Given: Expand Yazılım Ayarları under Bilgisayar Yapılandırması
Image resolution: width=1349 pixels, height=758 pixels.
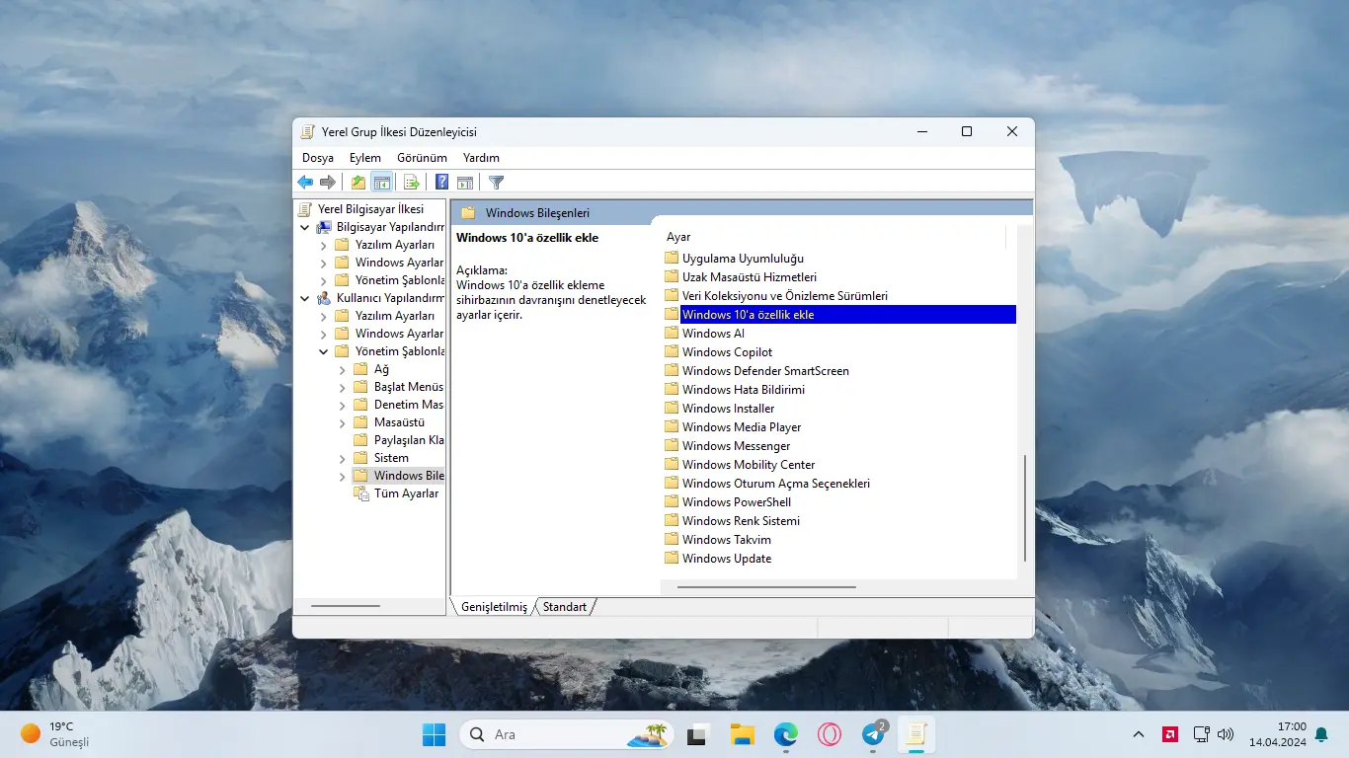Looking at the screenshot, I should click(324, 245).
